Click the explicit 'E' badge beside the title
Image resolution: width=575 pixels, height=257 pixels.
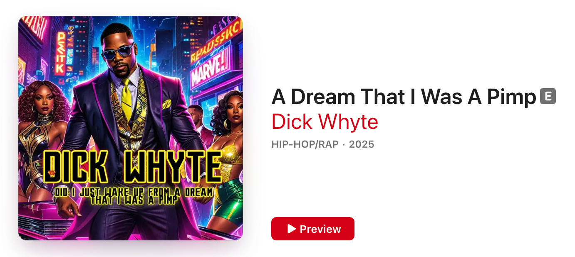coord(548,96)
